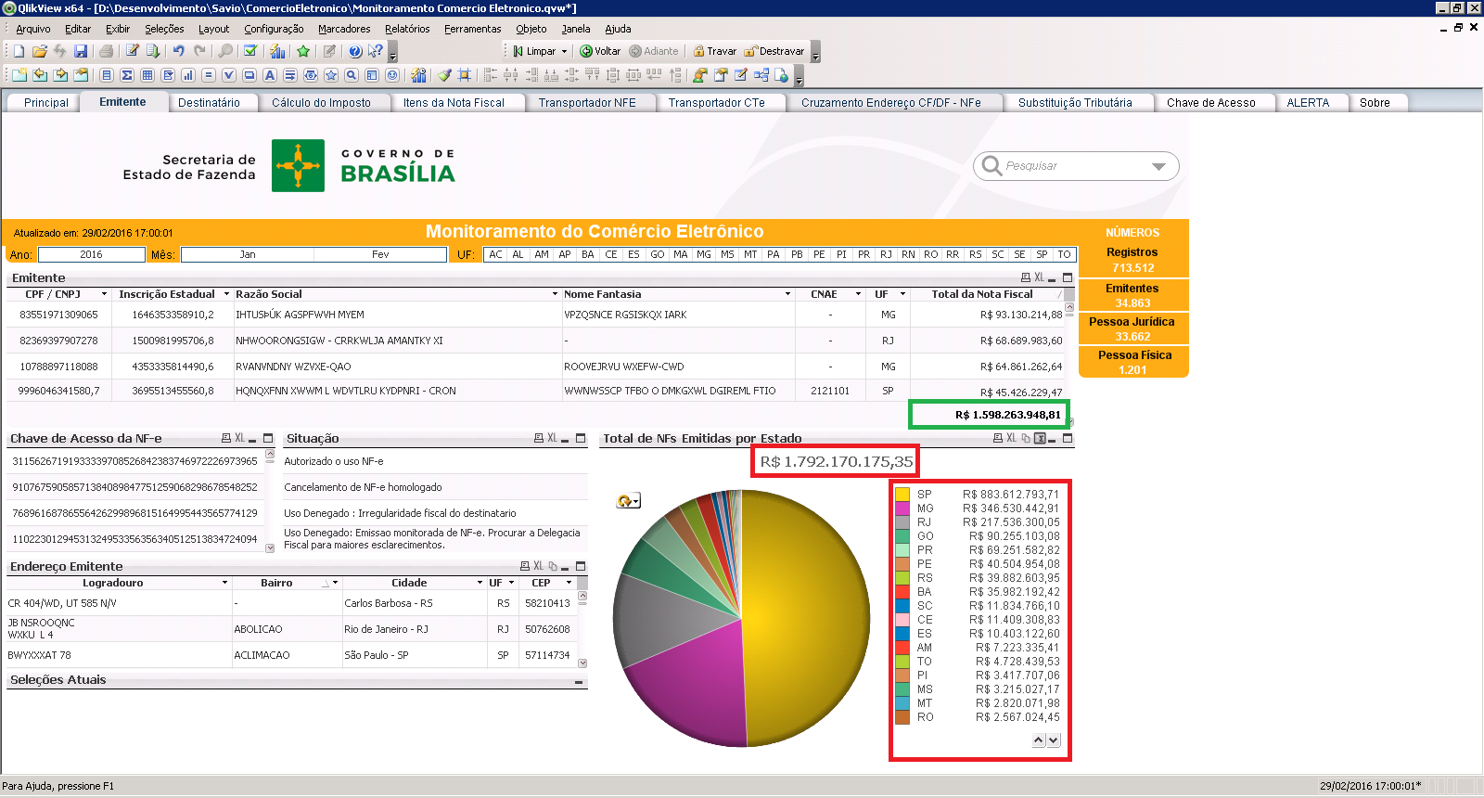Reload data with the Reload icon
Image resolution: width=1484 pixels, height=798 pixels.
point(153,51)
